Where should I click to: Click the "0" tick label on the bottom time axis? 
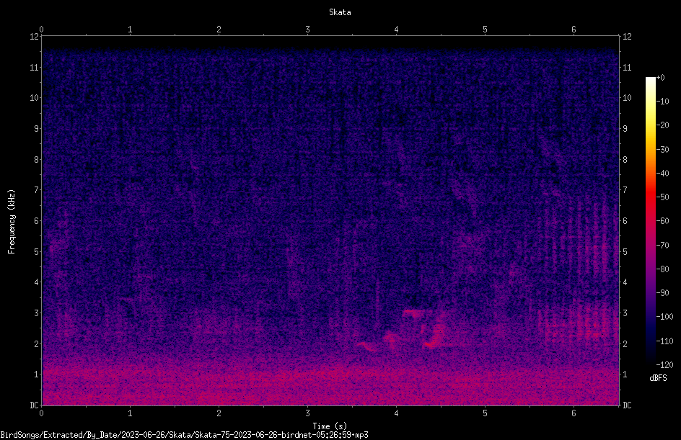tap(41, 413)
